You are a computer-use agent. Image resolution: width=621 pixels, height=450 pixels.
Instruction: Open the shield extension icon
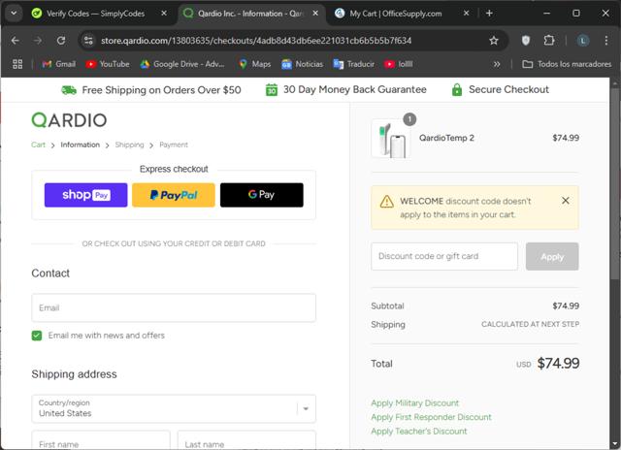pos(526,41)
